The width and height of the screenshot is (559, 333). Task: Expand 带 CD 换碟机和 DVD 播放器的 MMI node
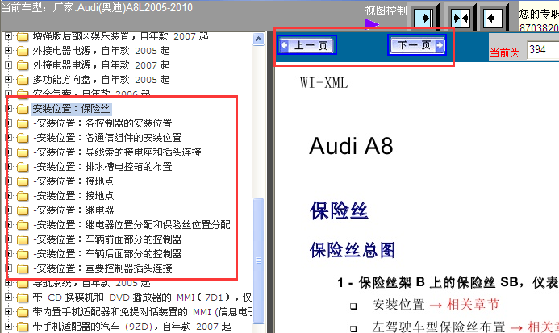point(8,297)
